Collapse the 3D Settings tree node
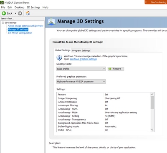The height and width of the screenshot is (153, 167). pos(3,23)
